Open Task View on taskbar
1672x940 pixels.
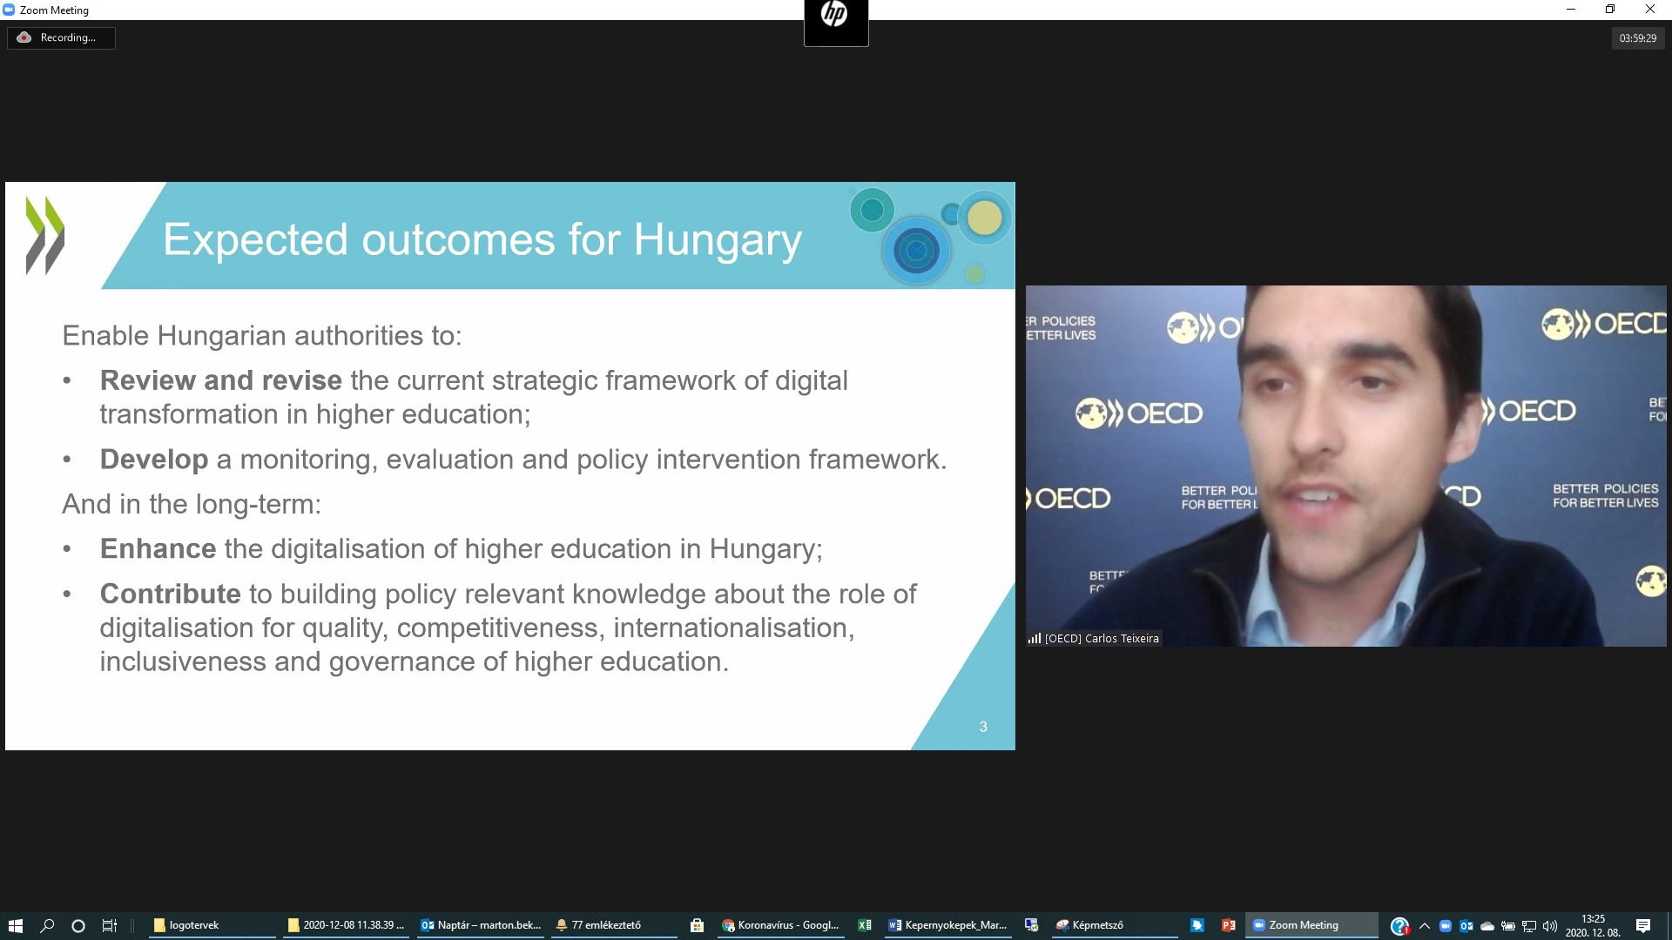pyautogui.click(x=110, y=925)
